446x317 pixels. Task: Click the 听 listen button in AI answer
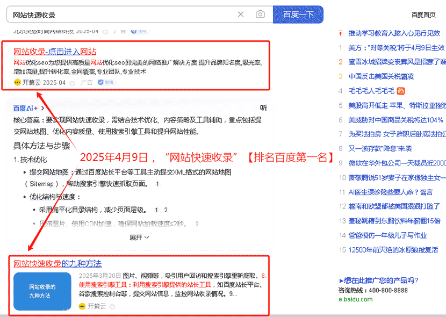(x=263, y=108)
